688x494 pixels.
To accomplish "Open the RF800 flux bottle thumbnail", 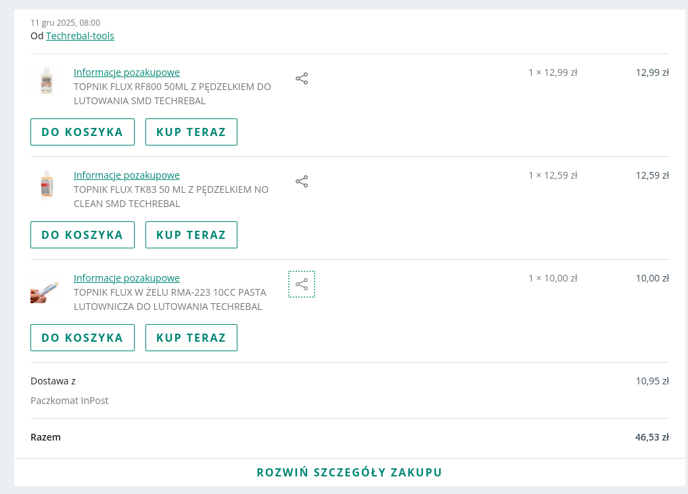I will click(x=46, y=81).
